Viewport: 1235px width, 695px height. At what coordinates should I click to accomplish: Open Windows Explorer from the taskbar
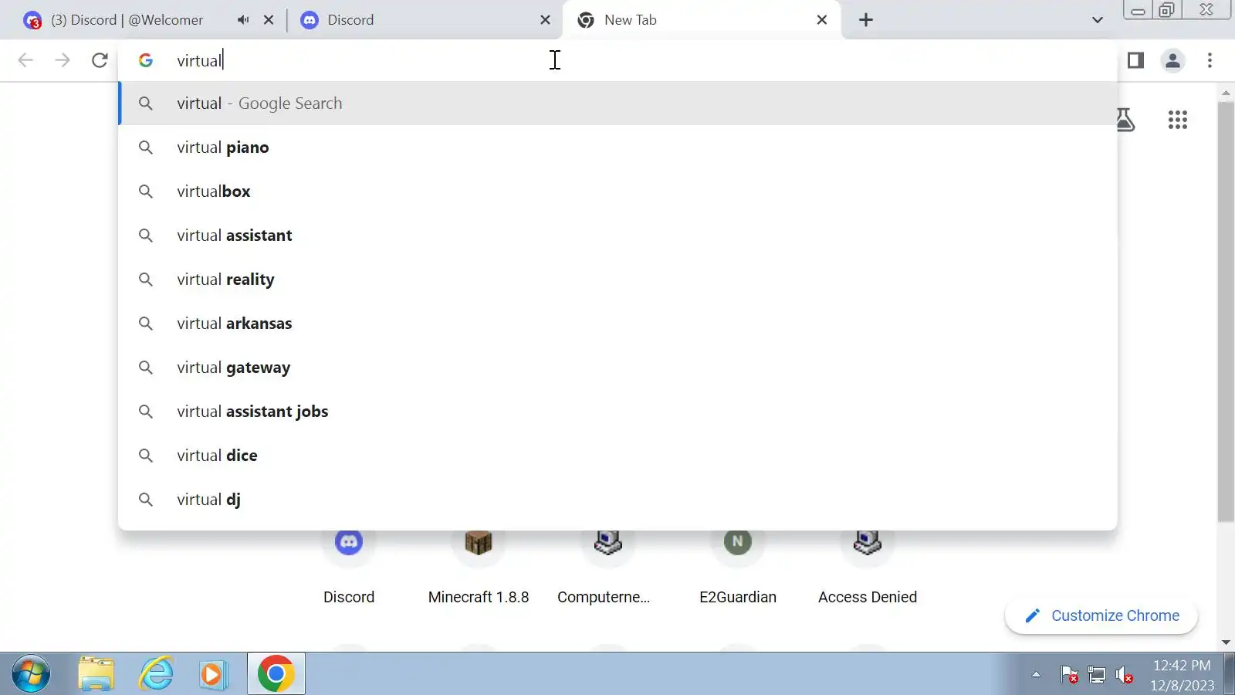(x=96, y=674)
